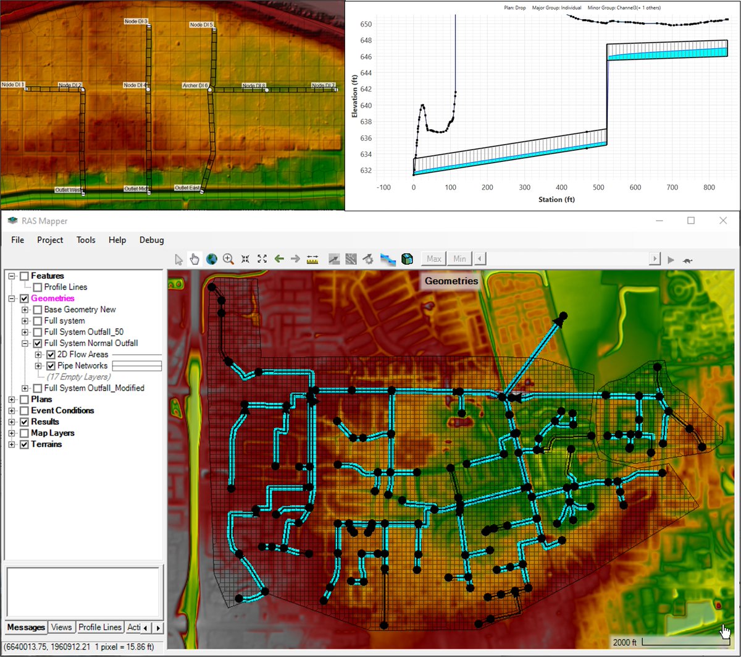Go to next view with gray arrow
This screenshot has width=741, height=657.
click(295, 259)
